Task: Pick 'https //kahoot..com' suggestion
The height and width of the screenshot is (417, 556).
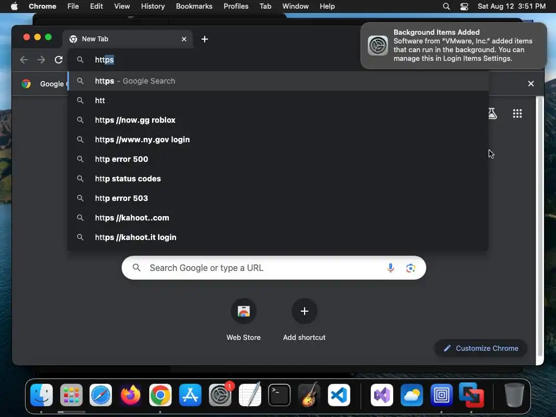Action: click(279, 218)
